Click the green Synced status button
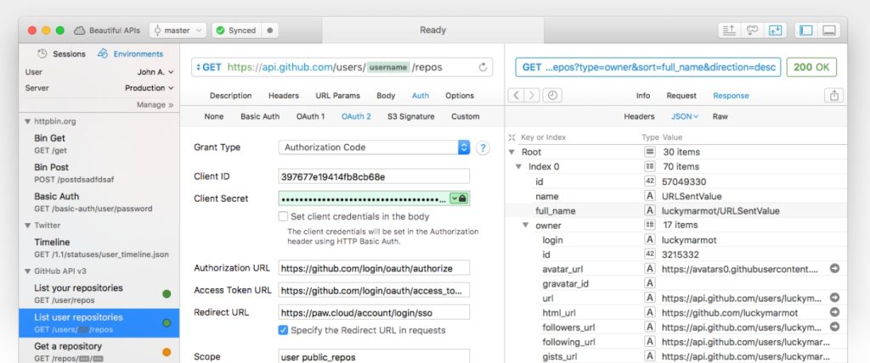This screenshot has width=870, height=363. [x=236, y=31]
